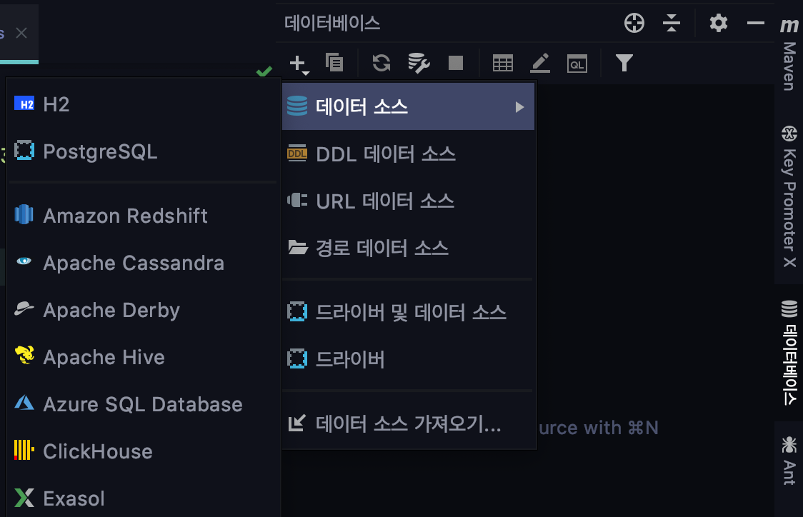Pick PostgreSQL from the data source list
The width and height of the screenshot is (803, 517).
[144, 151]
